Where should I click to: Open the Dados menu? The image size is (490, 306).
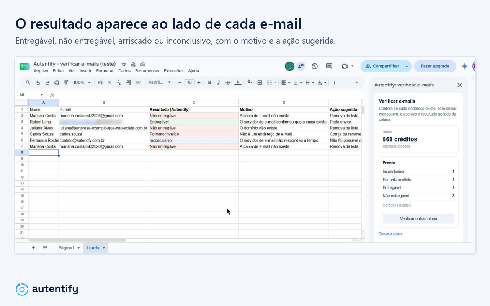click(x=124, y=71)
